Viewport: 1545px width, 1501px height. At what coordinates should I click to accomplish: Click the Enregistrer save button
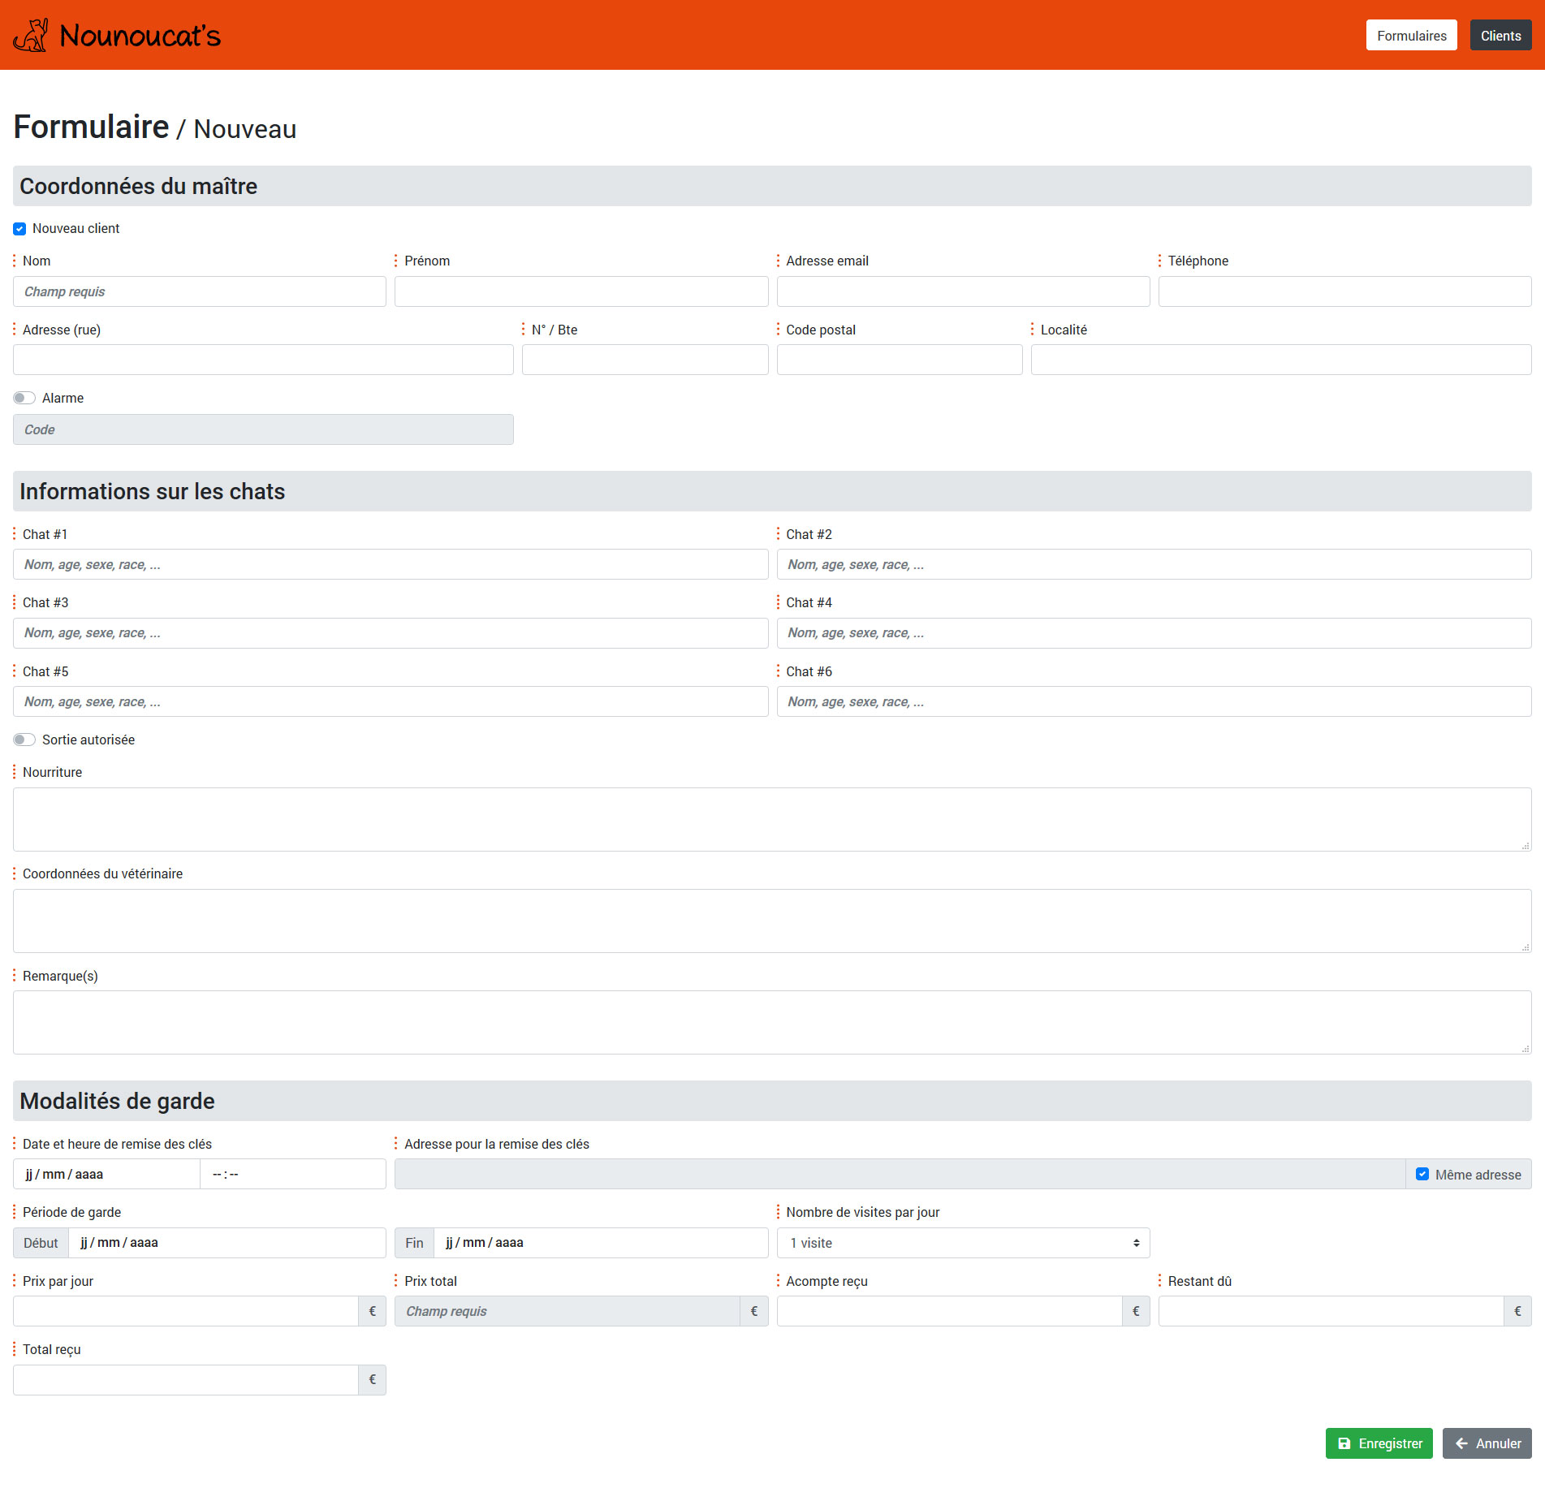coord(1379,1443)
